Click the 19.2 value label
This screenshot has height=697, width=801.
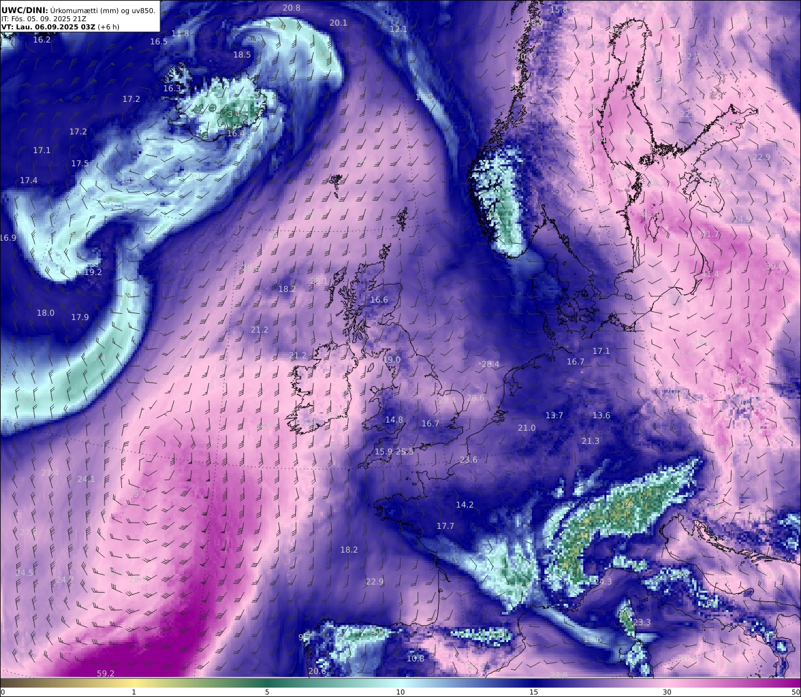tap(93, 272)
